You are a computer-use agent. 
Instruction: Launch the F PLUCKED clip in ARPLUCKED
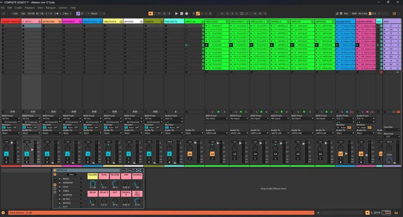coord(207,45)
